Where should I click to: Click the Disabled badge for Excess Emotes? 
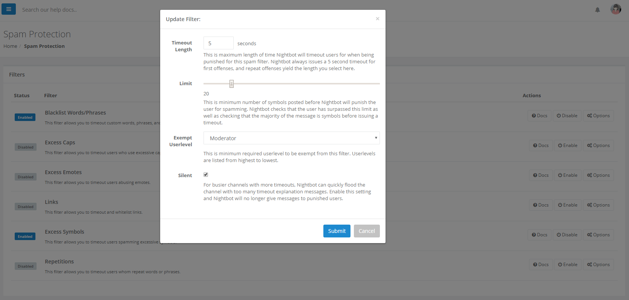pos(26,177)
